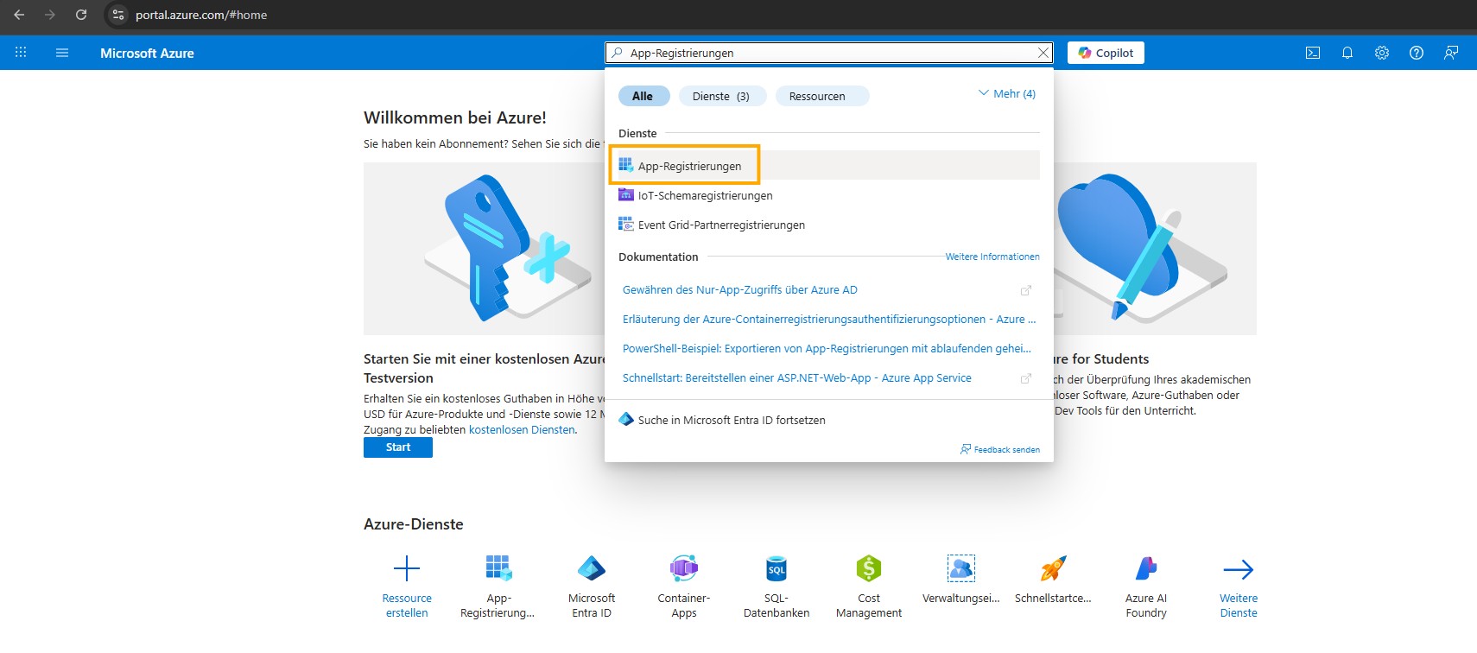The image size is (1477, 653).
Task: Open Gewähren des Nur-App-Zugriffs documentation
Action: [740, 289]
